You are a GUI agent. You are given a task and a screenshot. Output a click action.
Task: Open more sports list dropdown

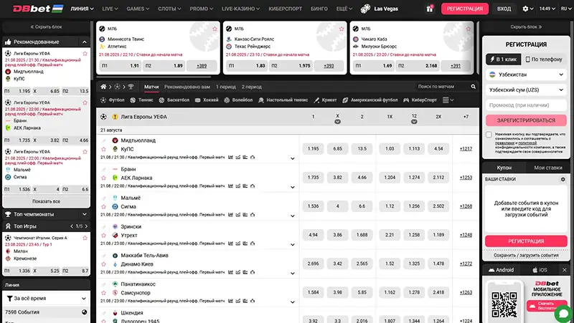tap(448, 100)
